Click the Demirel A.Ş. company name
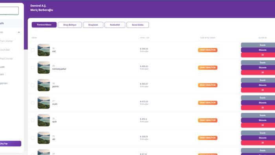275x155 pixels. pos(38,6)
